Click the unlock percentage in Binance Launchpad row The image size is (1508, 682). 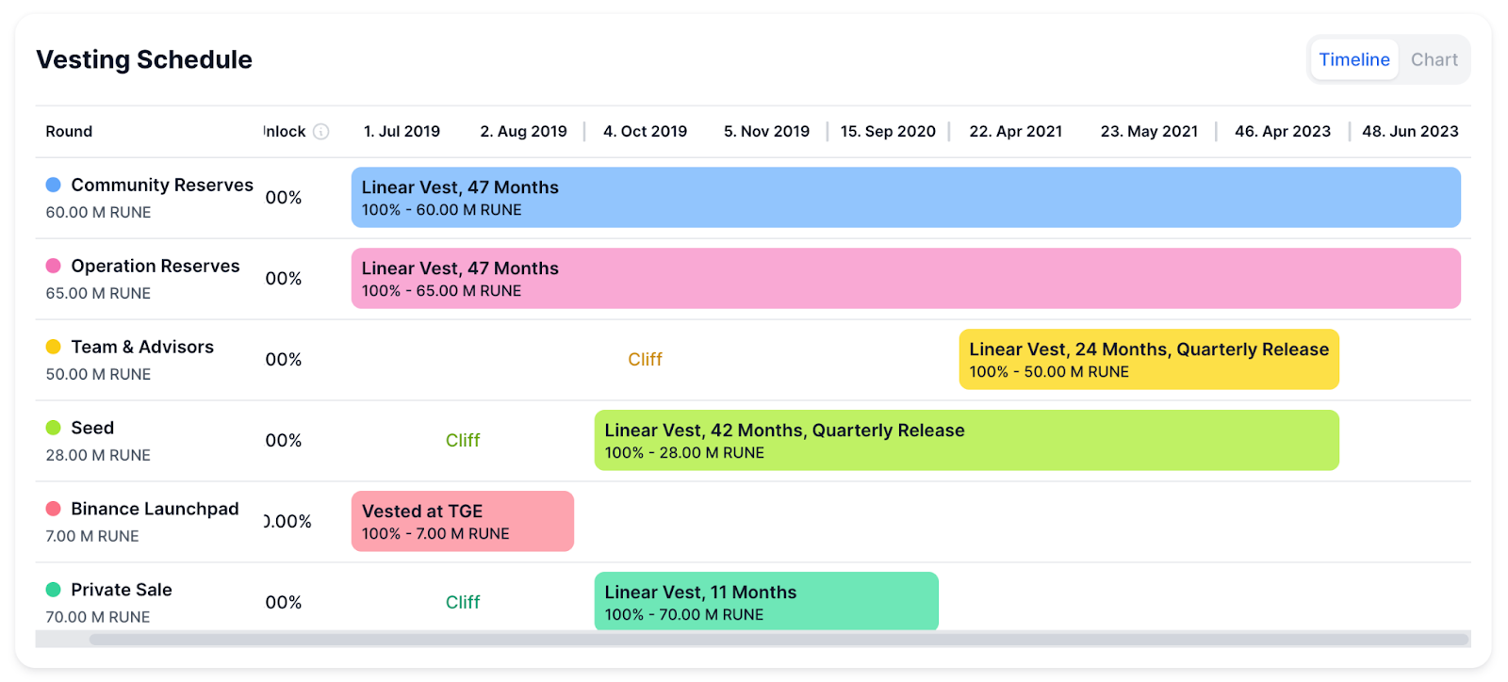point(287,522)
